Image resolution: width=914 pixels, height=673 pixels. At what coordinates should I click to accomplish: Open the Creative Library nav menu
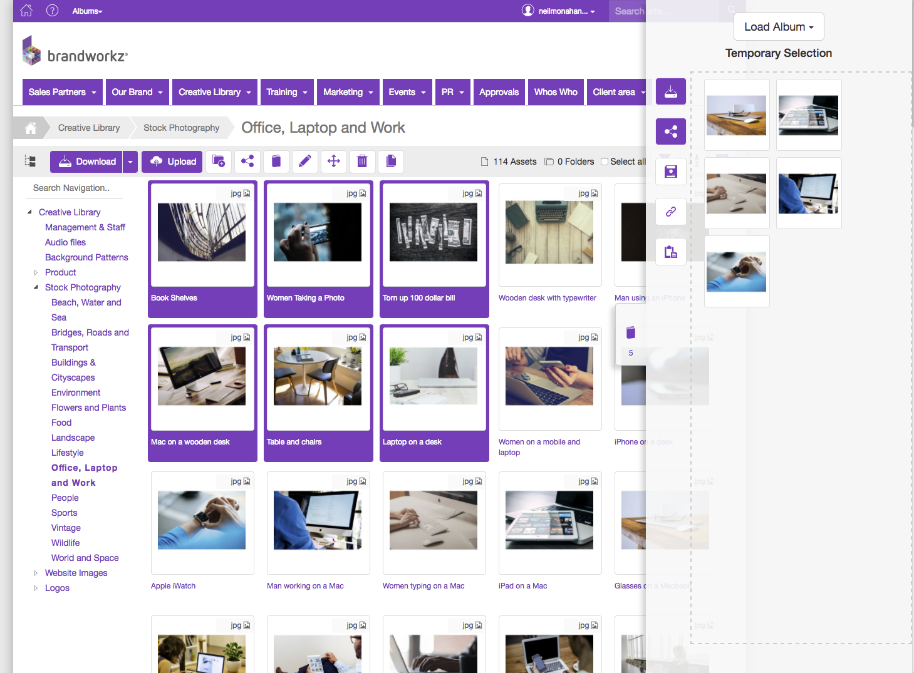coord(215,92)
